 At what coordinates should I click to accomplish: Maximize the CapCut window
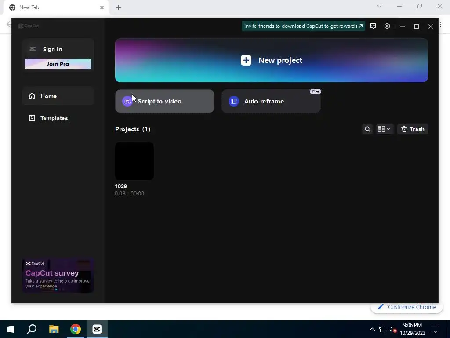pos(417,26)
